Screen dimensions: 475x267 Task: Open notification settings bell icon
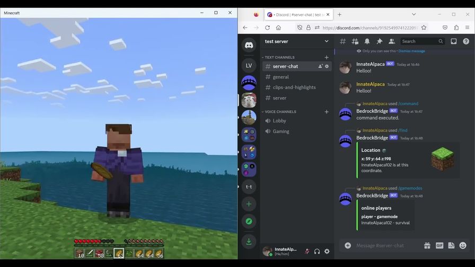pos(367,41)
